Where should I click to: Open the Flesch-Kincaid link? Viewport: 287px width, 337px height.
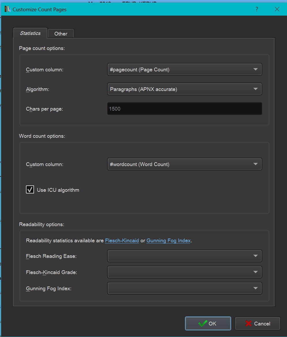coord(122,241)
